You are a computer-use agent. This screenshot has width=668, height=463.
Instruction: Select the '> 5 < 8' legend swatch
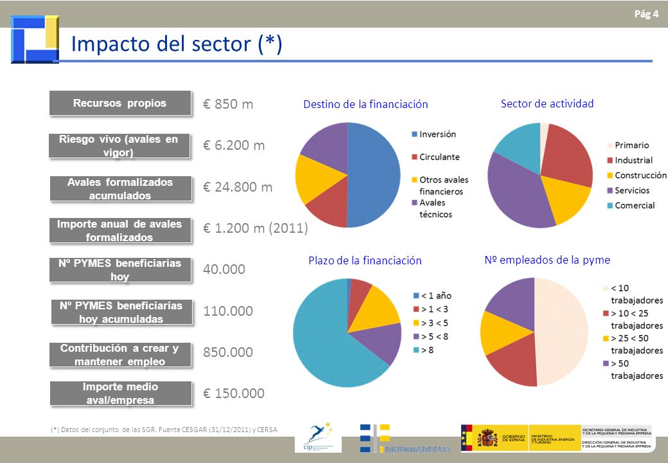[x=416, y=336]
